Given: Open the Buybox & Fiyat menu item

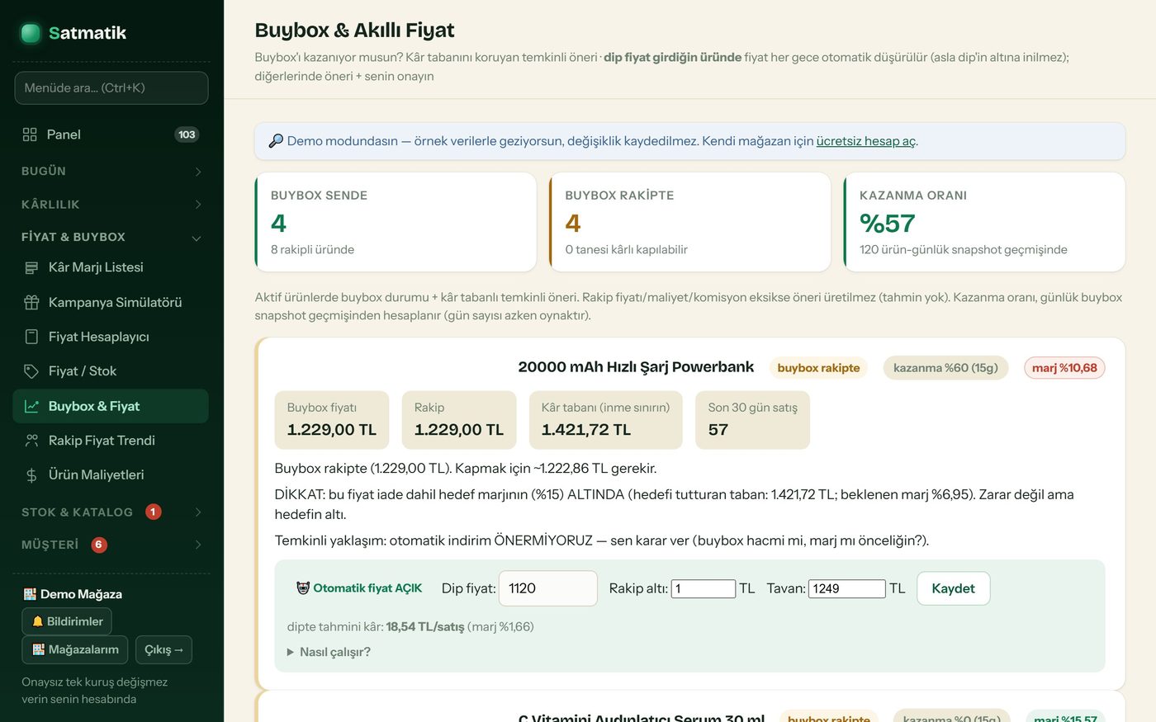Looking at the screenshot, I should click(111, 406).
